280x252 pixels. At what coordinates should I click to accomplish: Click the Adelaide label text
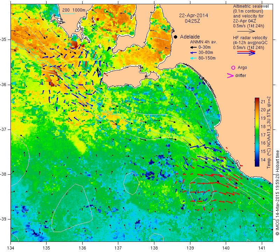point(190,37)
